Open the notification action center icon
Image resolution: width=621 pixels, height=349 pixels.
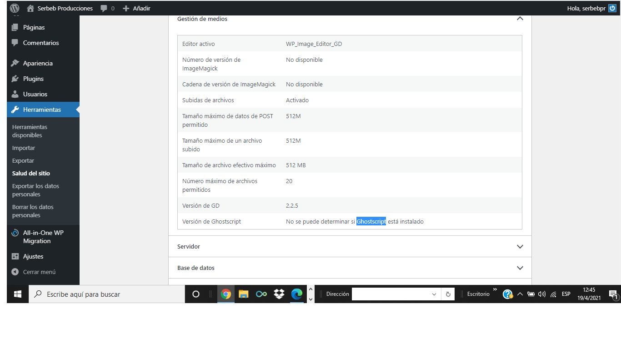pyautogui.click(x=613, y=294)
